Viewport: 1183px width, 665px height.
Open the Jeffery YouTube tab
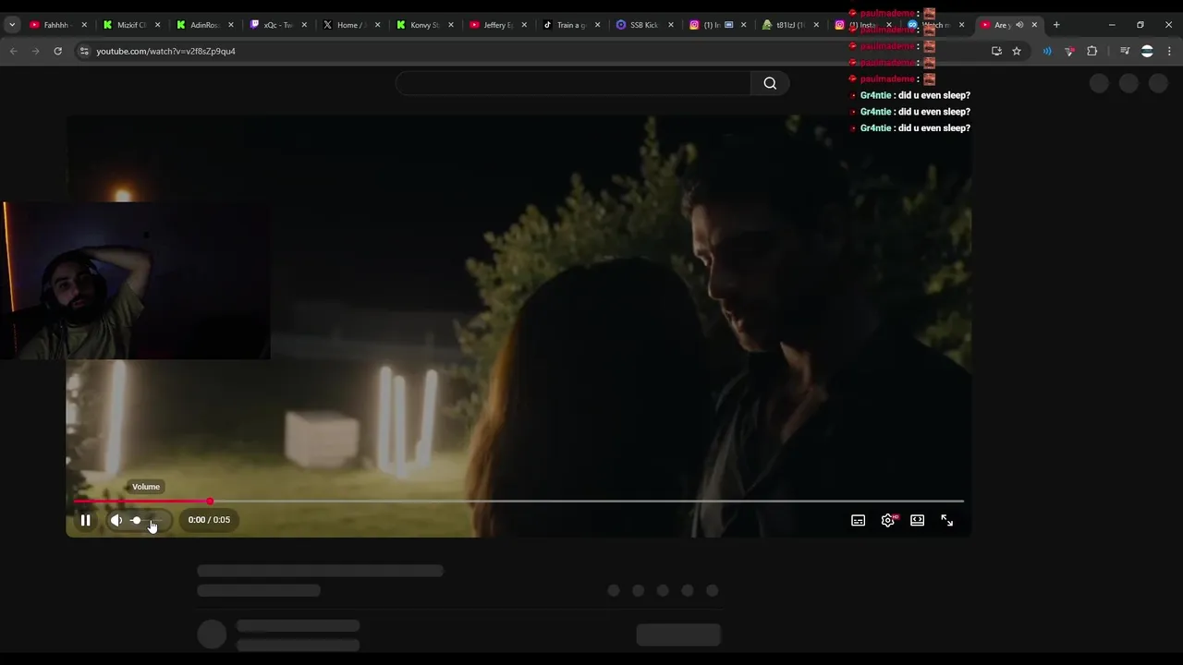[x=496, y=25]
